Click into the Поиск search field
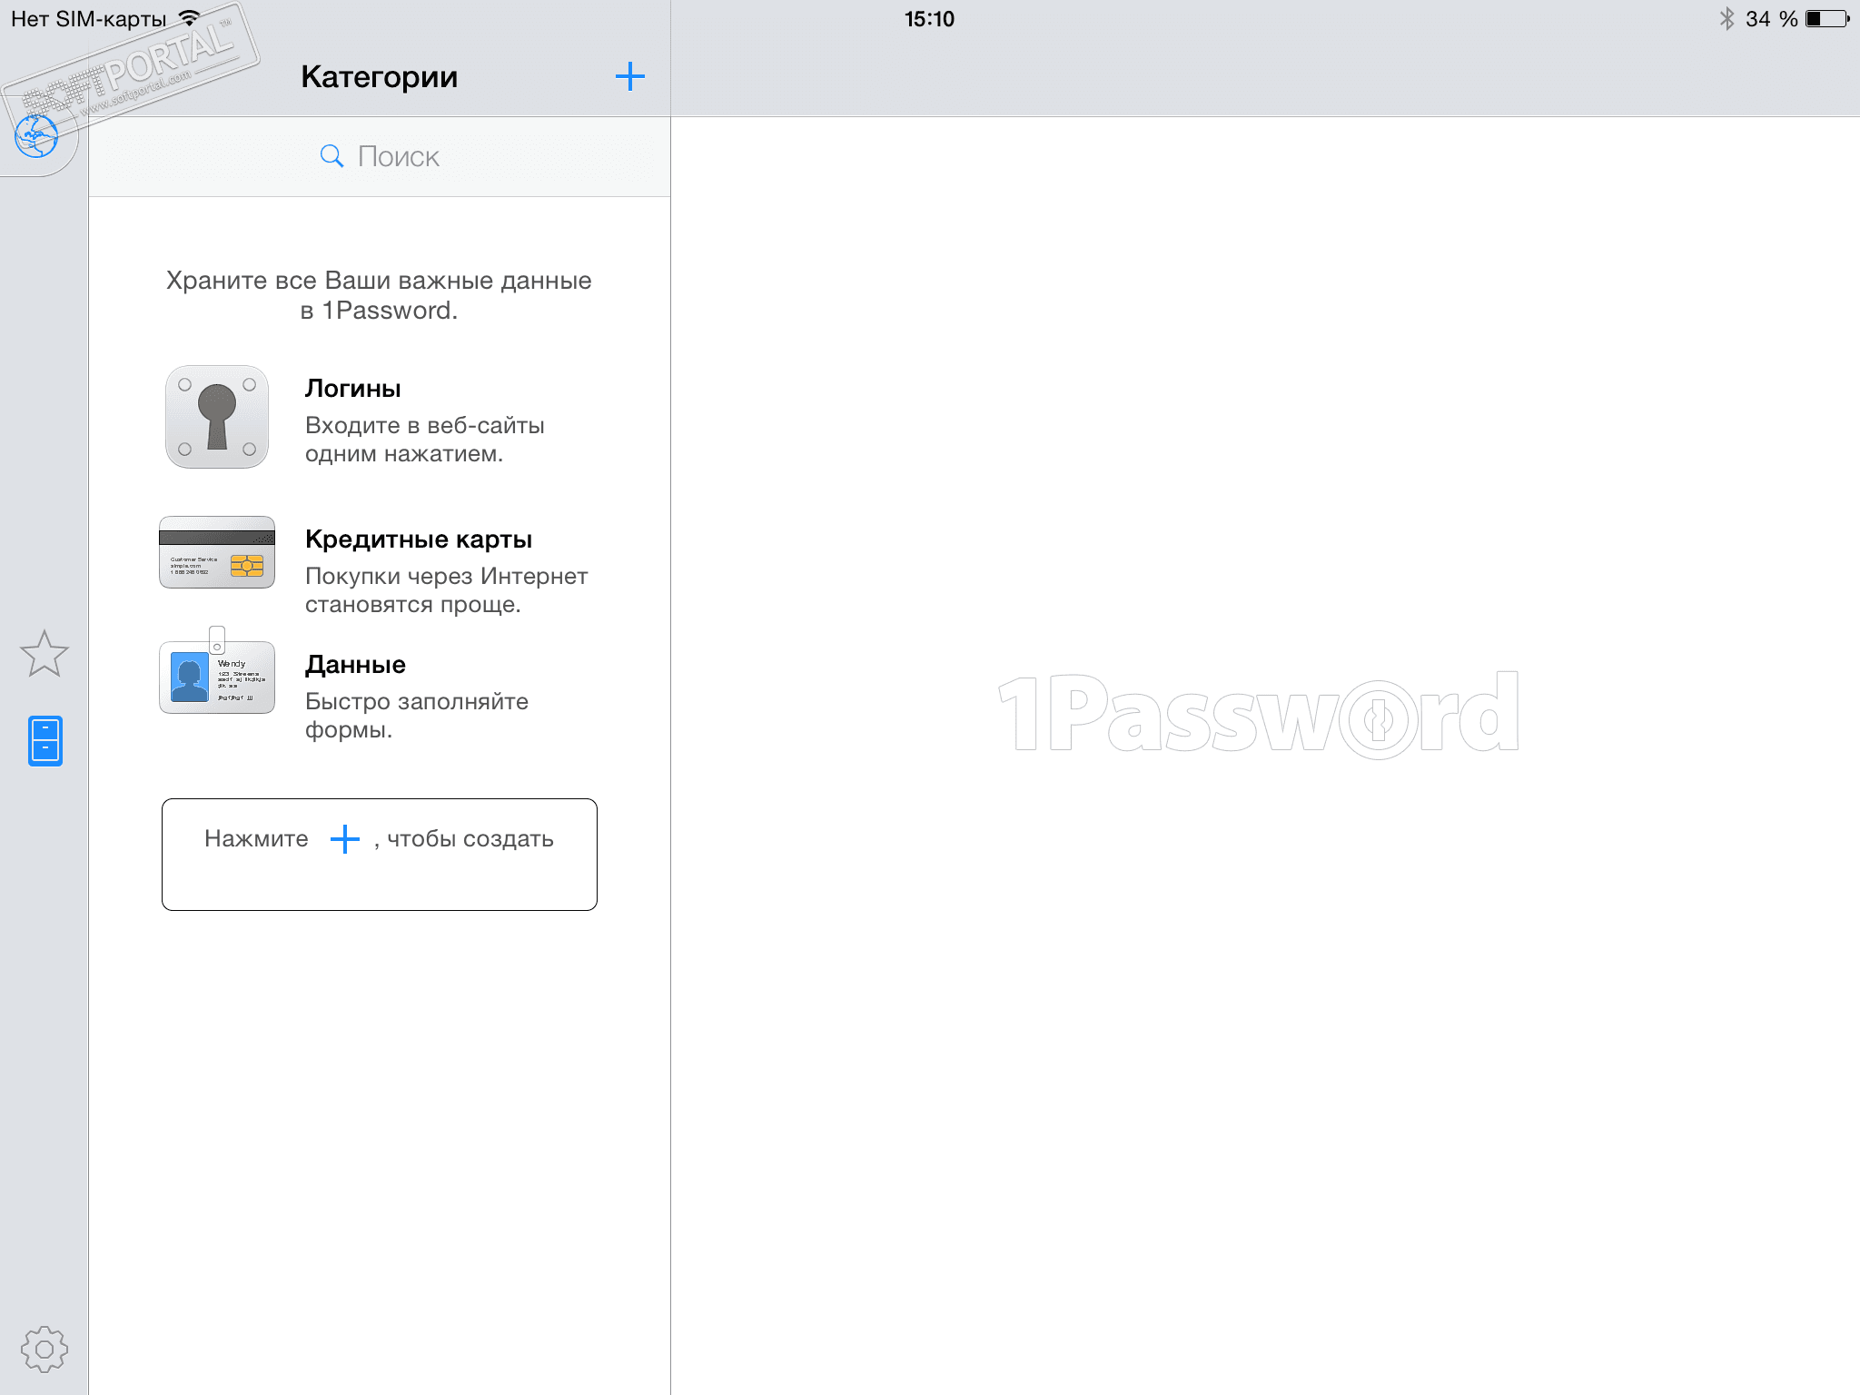This screenshot has width=1860, height=1395. [398, 156]
